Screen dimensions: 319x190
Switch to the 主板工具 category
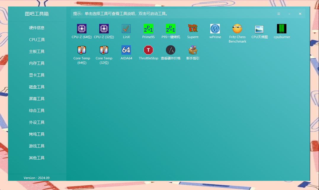(x=37, y=51)
